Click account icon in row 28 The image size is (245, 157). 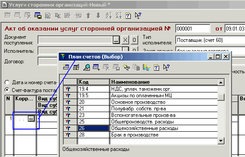(68, 135)
